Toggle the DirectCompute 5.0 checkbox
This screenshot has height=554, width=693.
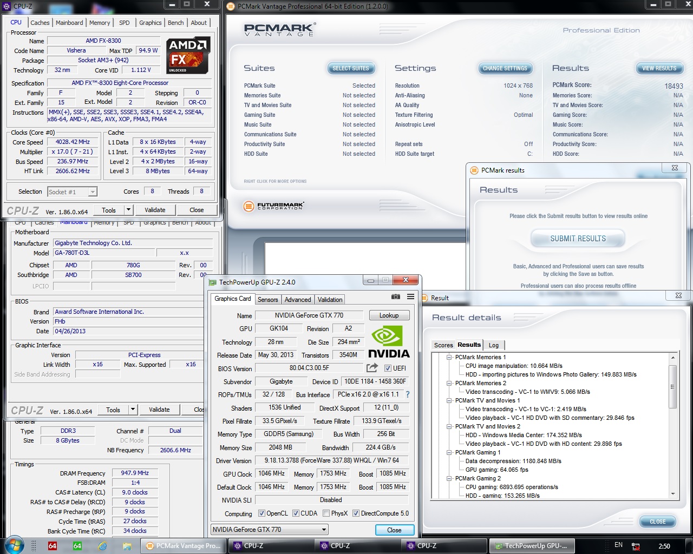click(x=356, y=513)
